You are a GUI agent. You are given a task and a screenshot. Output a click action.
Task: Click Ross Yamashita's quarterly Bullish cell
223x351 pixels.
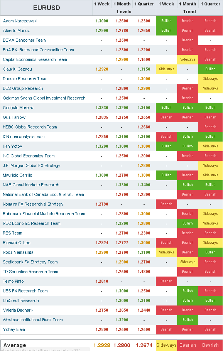pos(211,252)
